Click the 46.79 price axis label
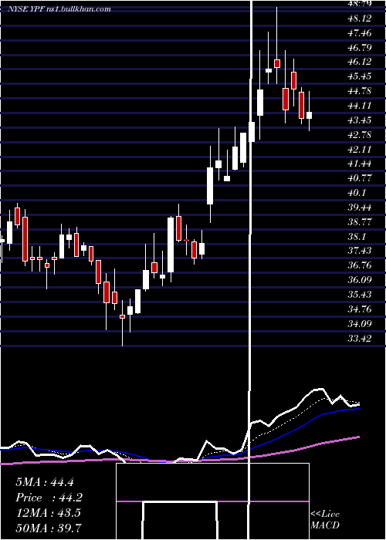The image size is (386, 540). (359, 48)
